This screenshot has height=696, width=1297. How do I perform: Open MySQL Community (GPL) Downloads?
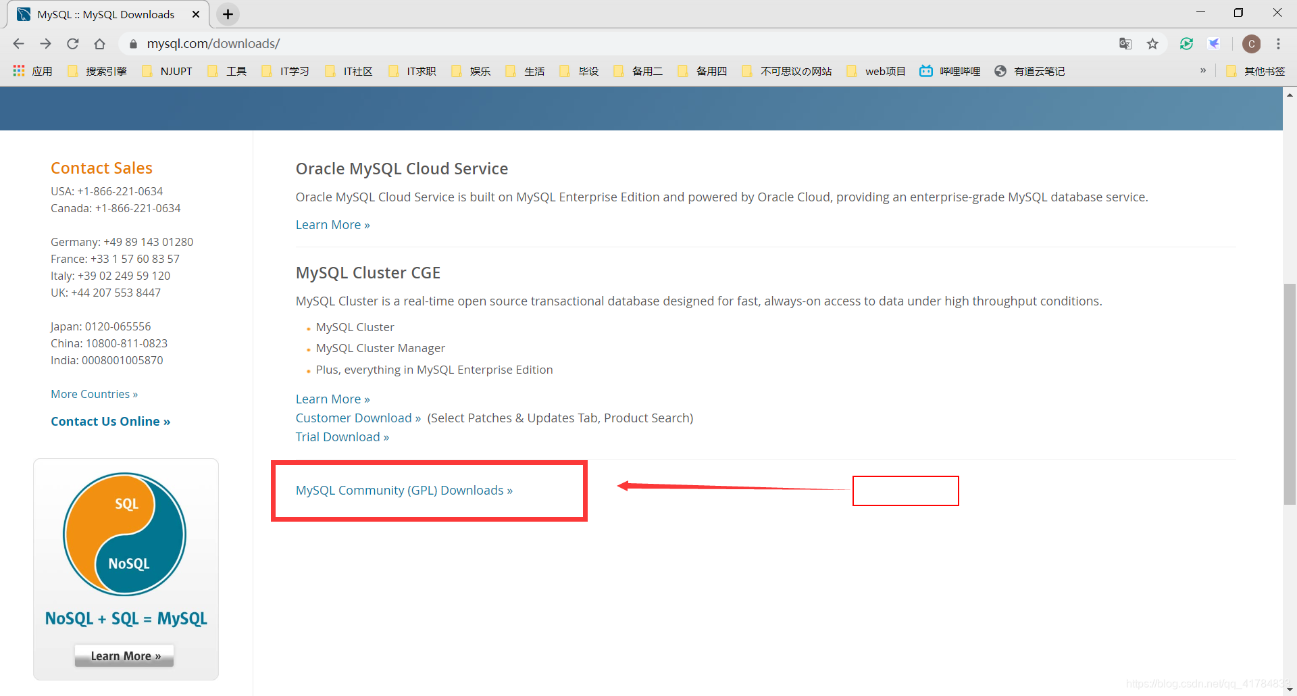point(404,491)
